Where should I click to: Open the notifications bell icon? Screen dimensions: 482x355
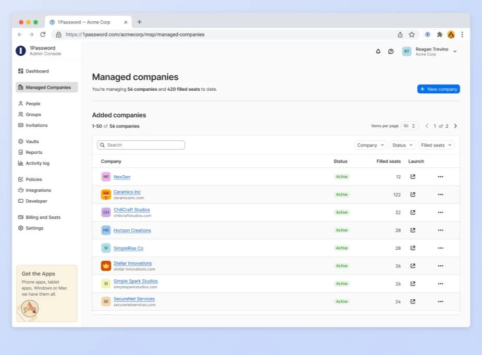[x=378, y=52]
